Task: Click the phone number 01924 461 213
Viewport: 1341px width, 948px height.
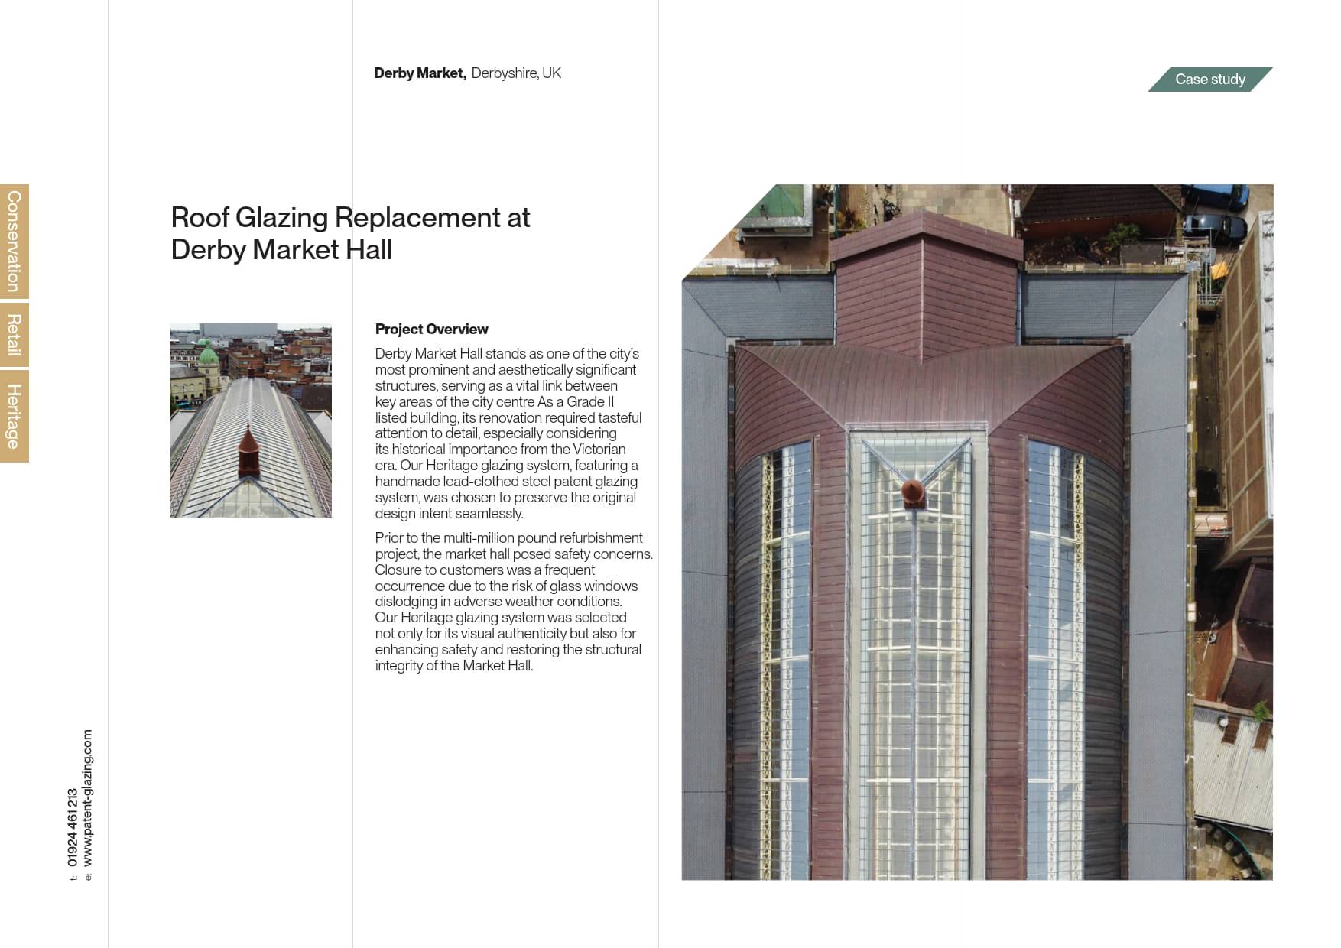Action: (73, 827)
